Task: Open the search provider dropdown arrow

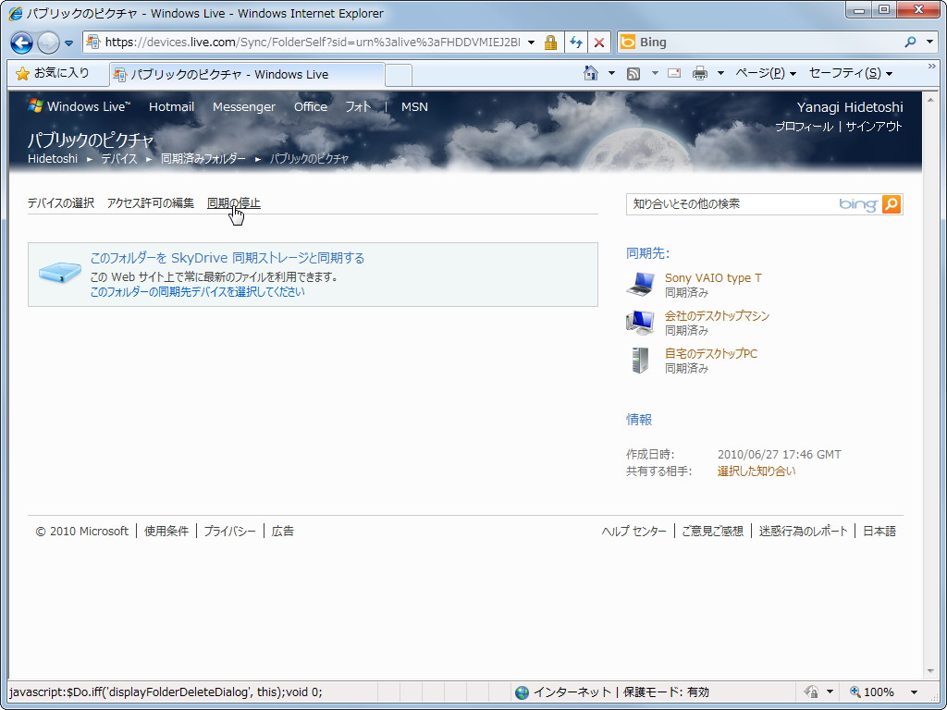Action: [930, 42]
